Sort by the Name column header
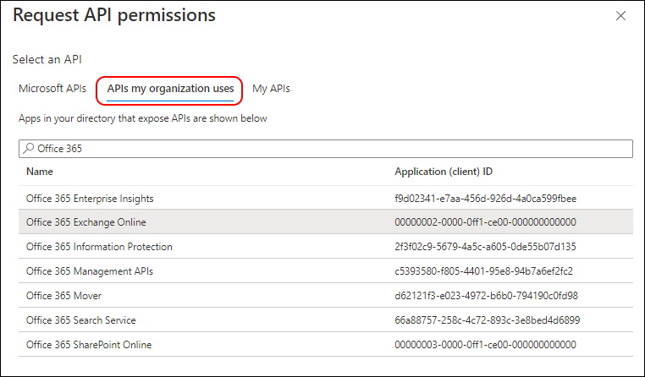This screenshot has height=377, width=645. point(40,172)
